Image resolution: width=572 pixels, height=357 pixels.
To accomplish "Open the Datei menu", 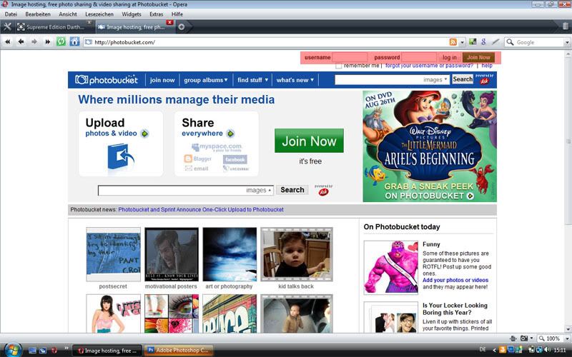I will tap(11, 14).
